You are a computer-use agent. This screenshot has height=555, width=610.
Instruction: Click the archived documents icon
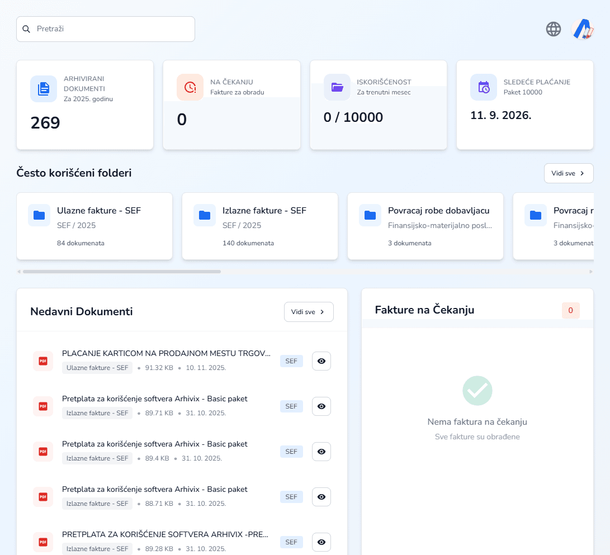click(x=44, y=89)
